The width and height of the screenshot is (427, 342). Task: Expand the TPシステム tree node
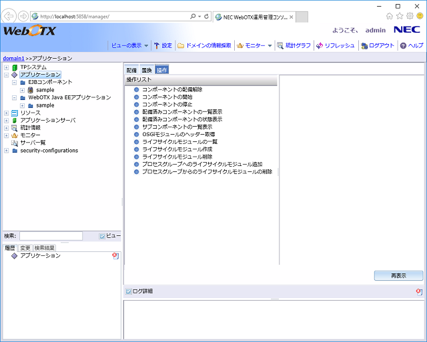(x=6, y=67)
